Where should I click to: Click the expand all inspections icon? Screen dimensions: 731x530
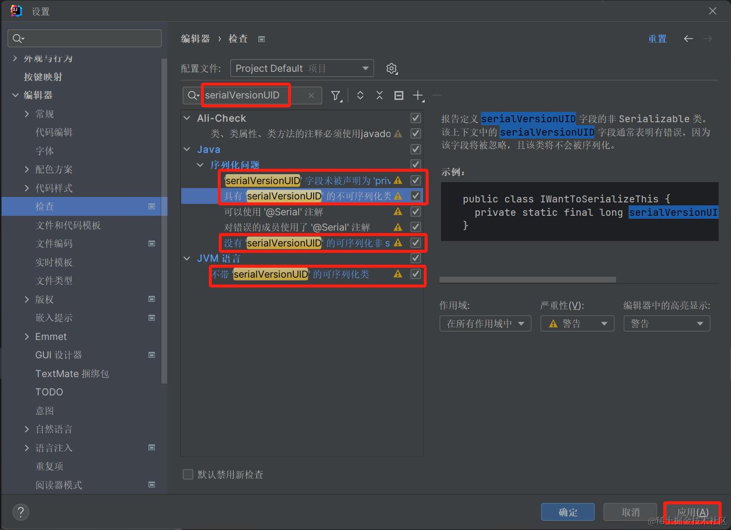pos(360,96)
